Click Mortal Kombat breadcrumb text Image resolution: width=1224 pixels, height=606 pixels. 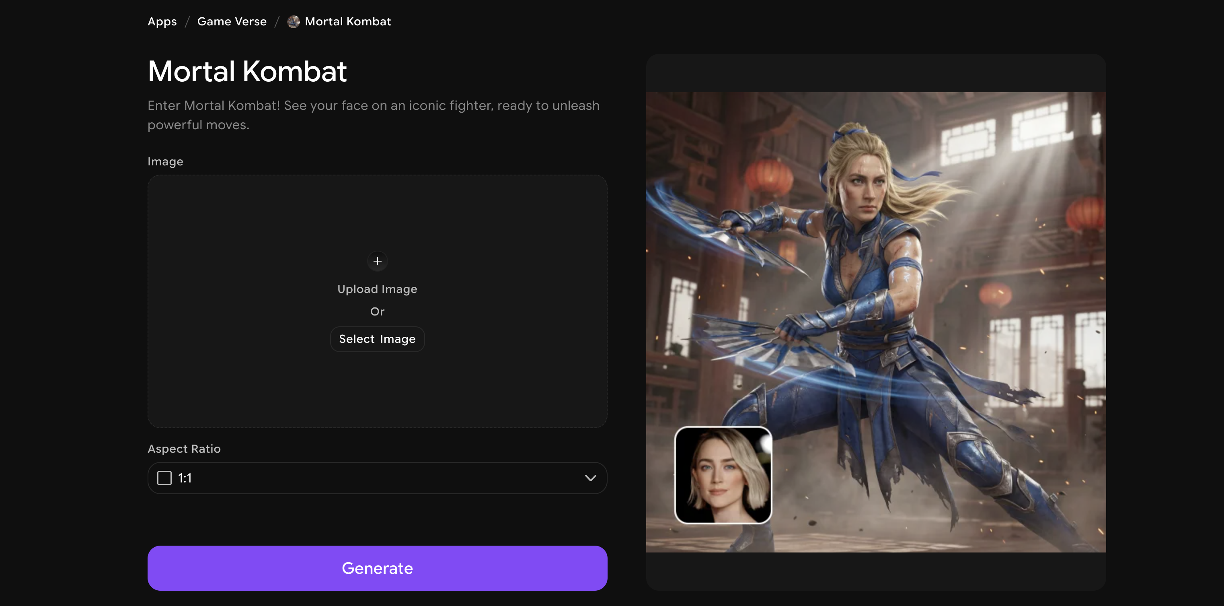click(x=348, y=22)
